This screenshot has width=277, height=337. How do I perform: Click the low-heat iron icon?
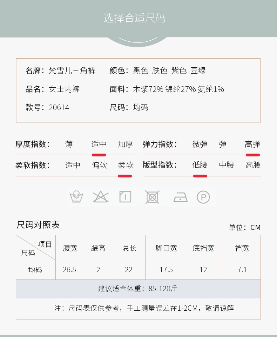pos(181,197)
